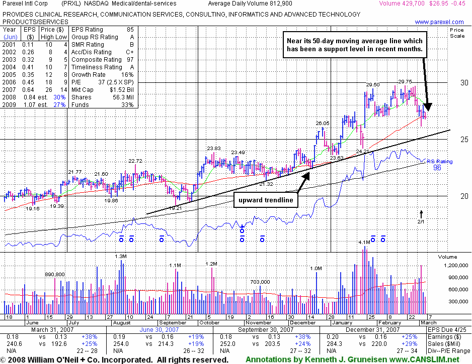
Task: Click the 19.16 June low label
Action: coord(33,208)
